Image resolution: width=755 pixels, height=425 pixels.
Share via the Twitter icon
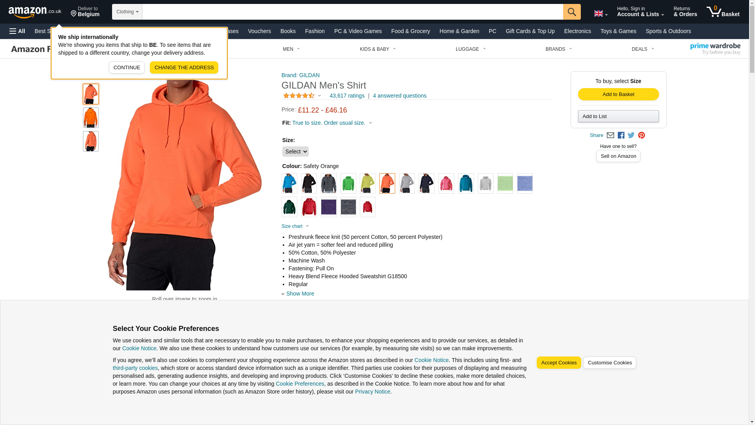[x=631, y=135]
